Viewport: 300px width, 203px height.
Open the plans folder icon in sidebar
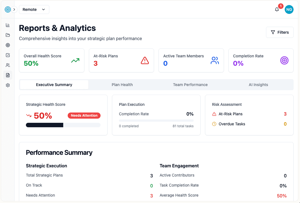8,35
